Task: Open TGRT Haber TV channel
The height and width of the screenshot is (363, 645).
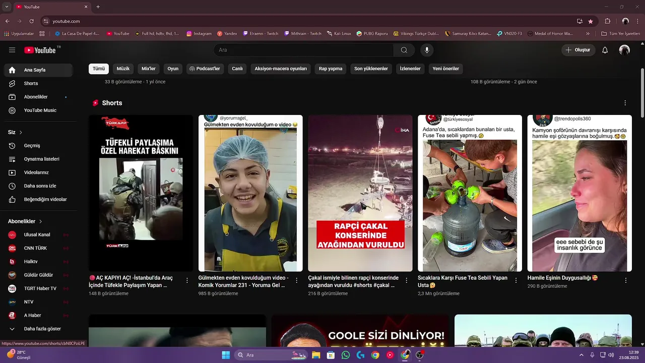Action: tap(38, 288)
